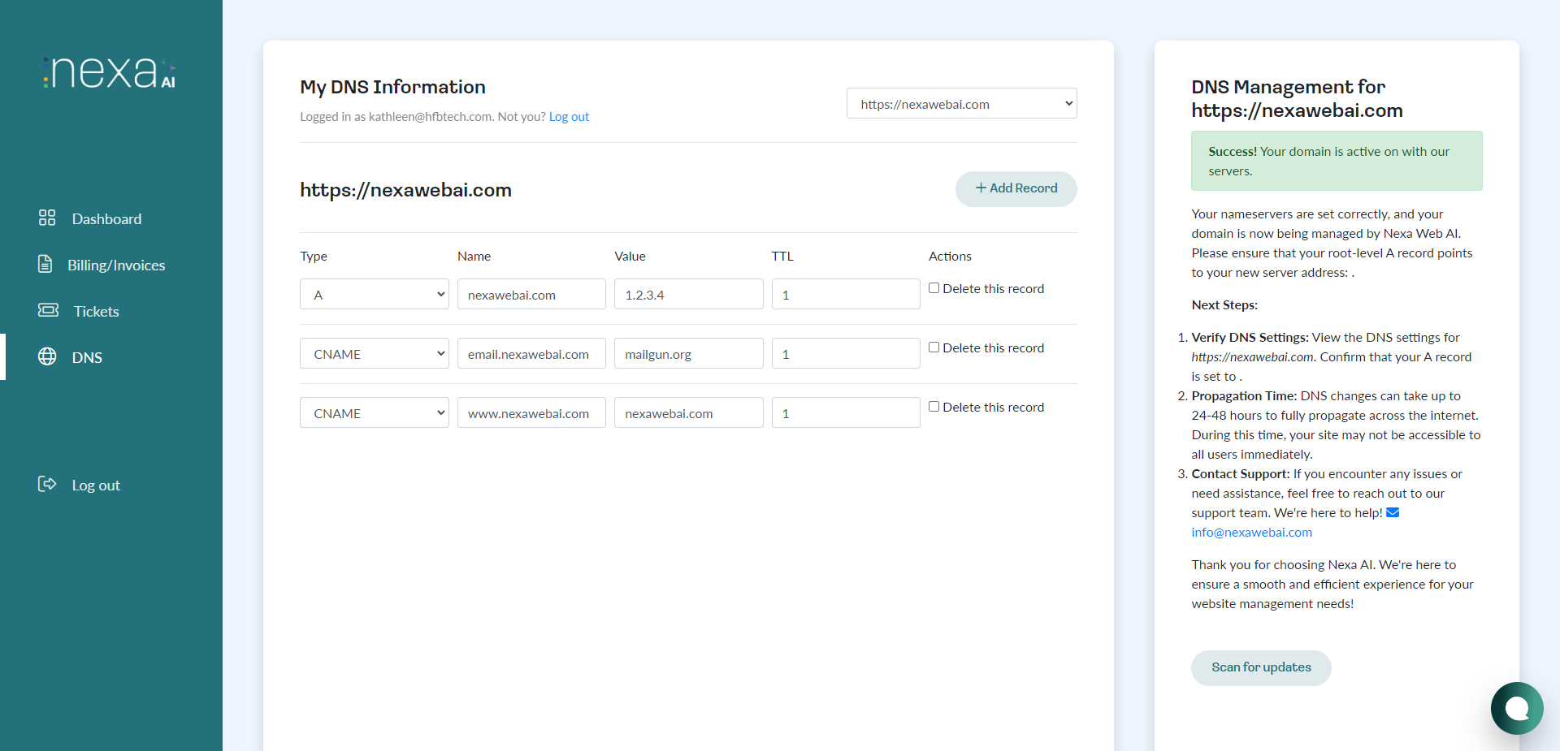Change type of the mailgun.org CNAME record
This screenshot has width=1560, height=751.
click(x=374, y=353)
